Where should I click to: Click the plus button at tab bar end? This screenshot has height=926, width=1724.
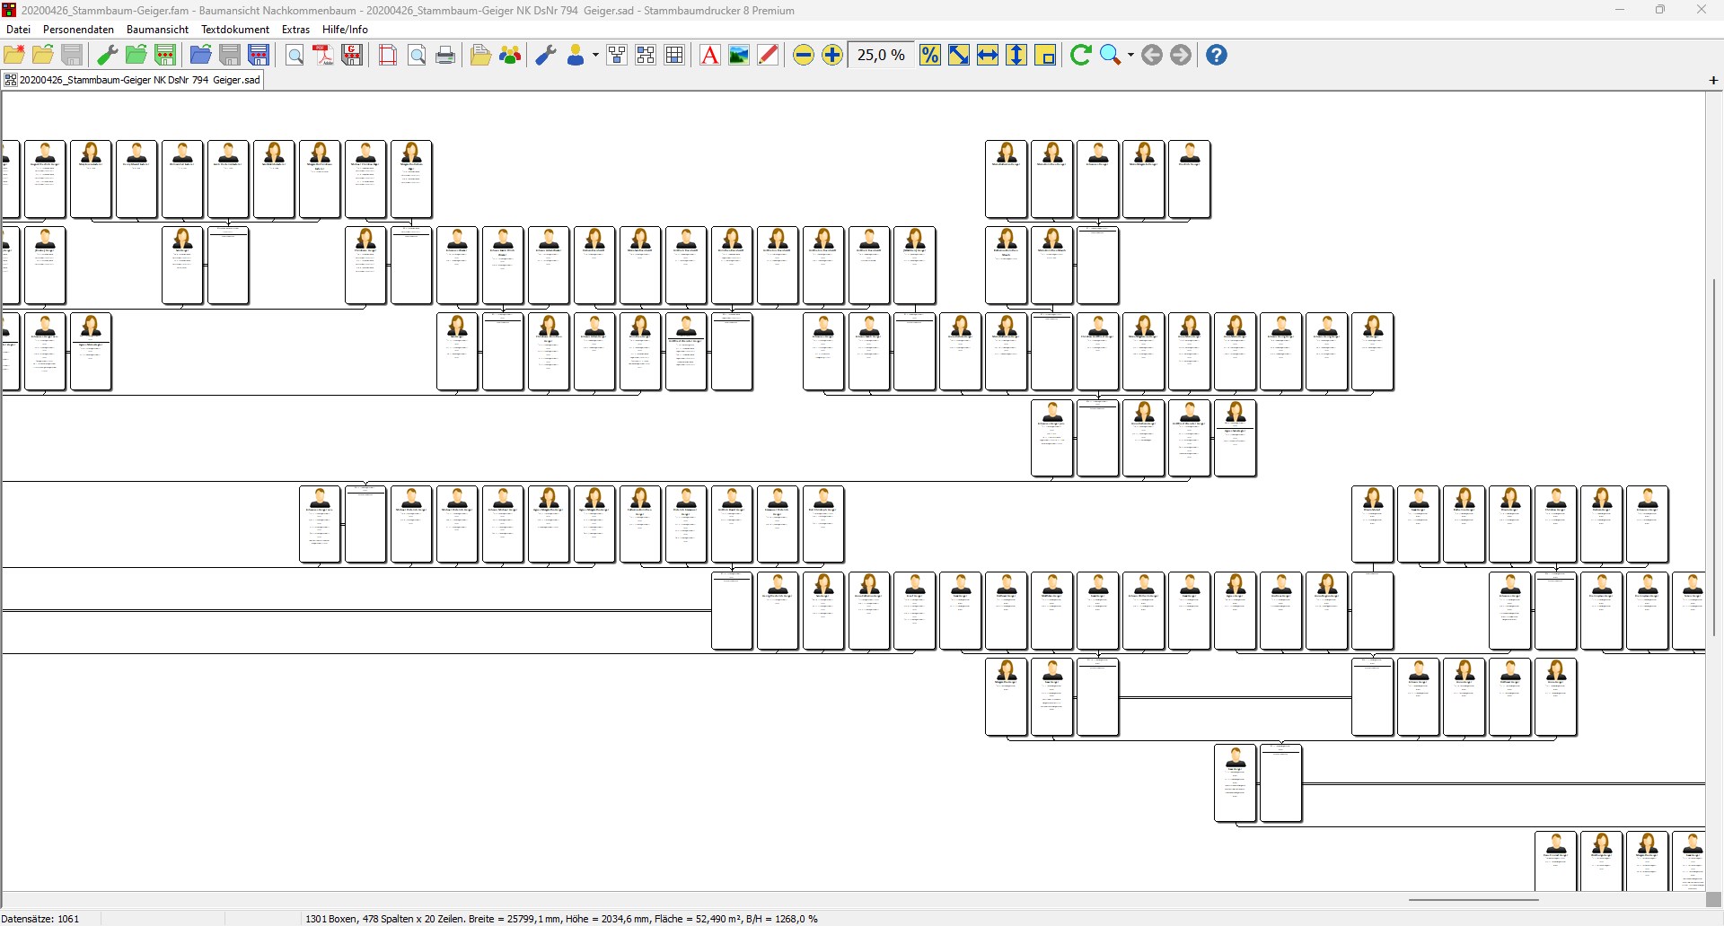pos(1713,81)
